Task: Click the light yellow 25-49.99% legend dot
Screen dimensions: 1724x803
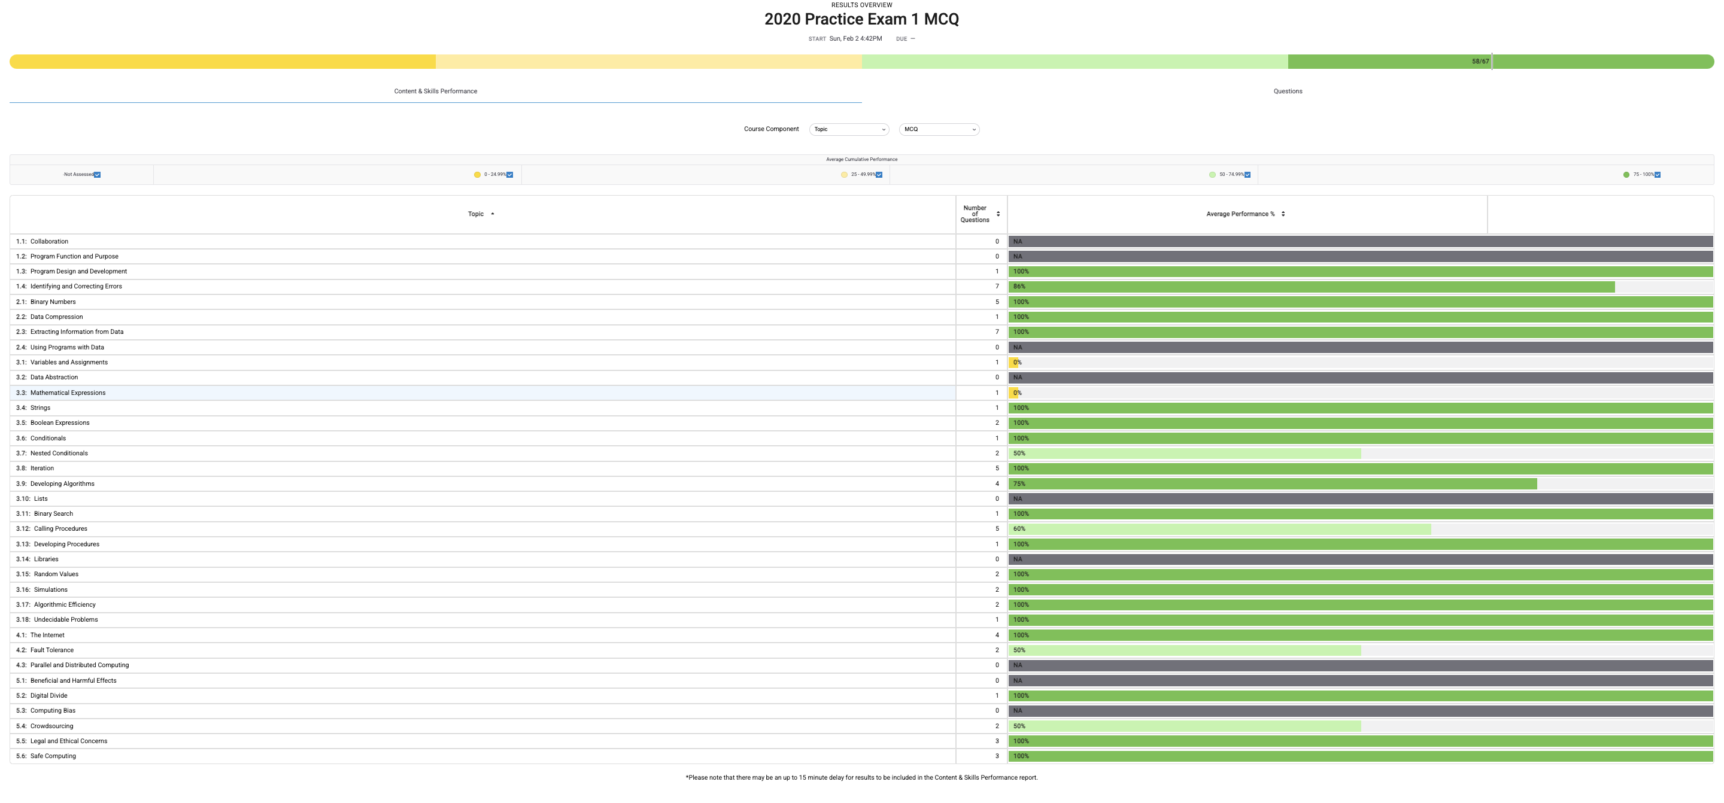Action: 844,175
